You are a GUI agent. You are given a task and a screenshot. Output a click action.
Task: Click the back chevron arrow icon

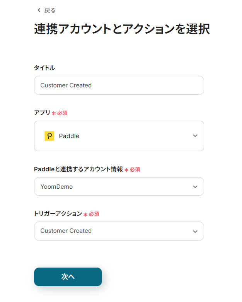[39, 10]
